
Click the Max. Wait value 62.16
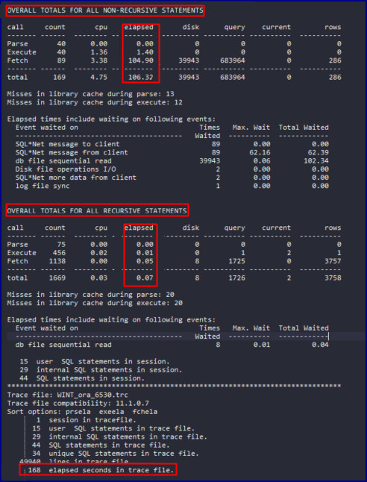[260, 152]
